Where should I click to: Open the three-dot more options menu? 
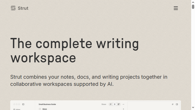click(x=123, y=104)
